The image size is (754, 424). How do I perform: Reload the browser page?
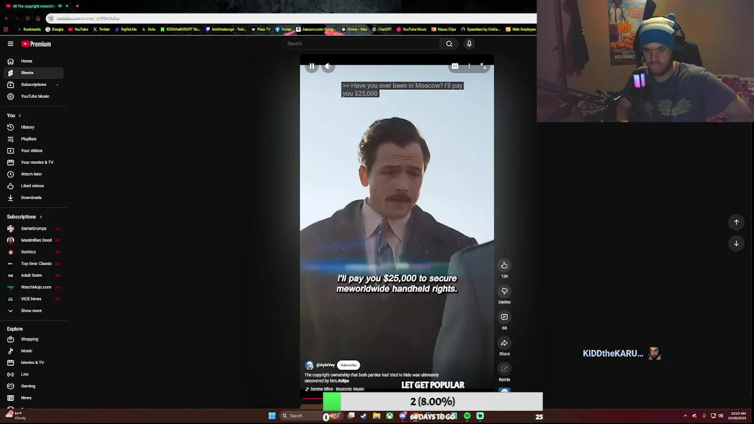coord(27,18)
